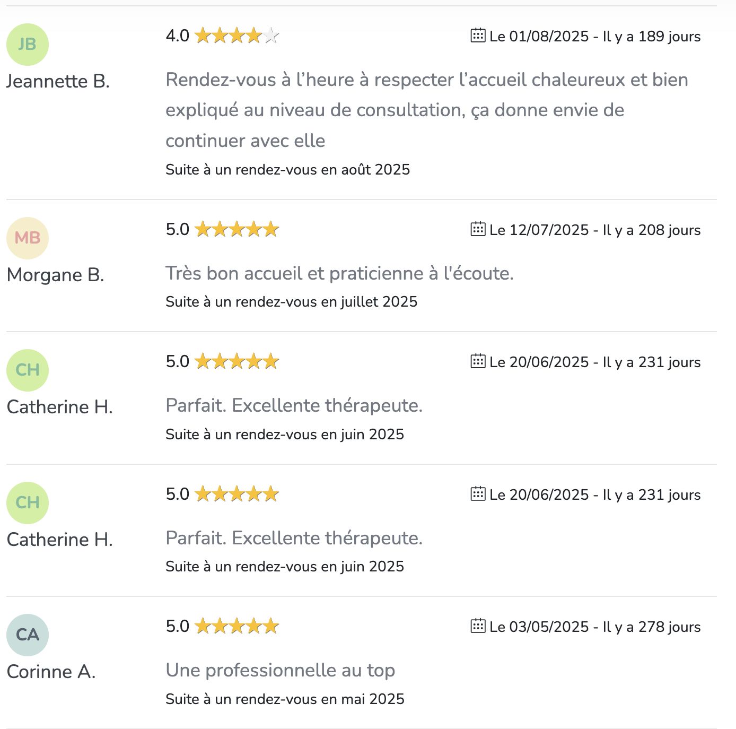736x729 pixels.
Task: Select the star rating on Corinne A.'s review
Action: click(236, 627)
